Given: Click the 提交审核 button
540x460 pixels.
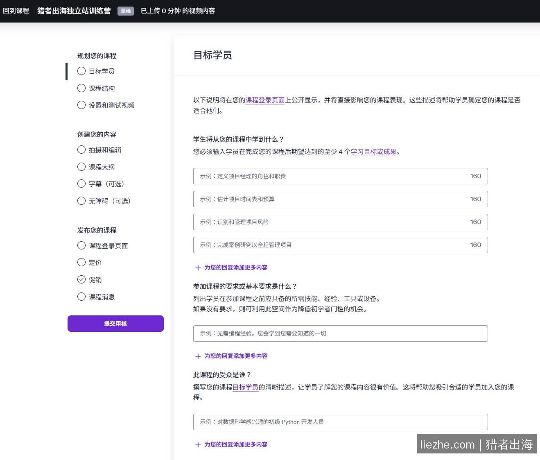Looking at the screenshot, I should 115,324.
